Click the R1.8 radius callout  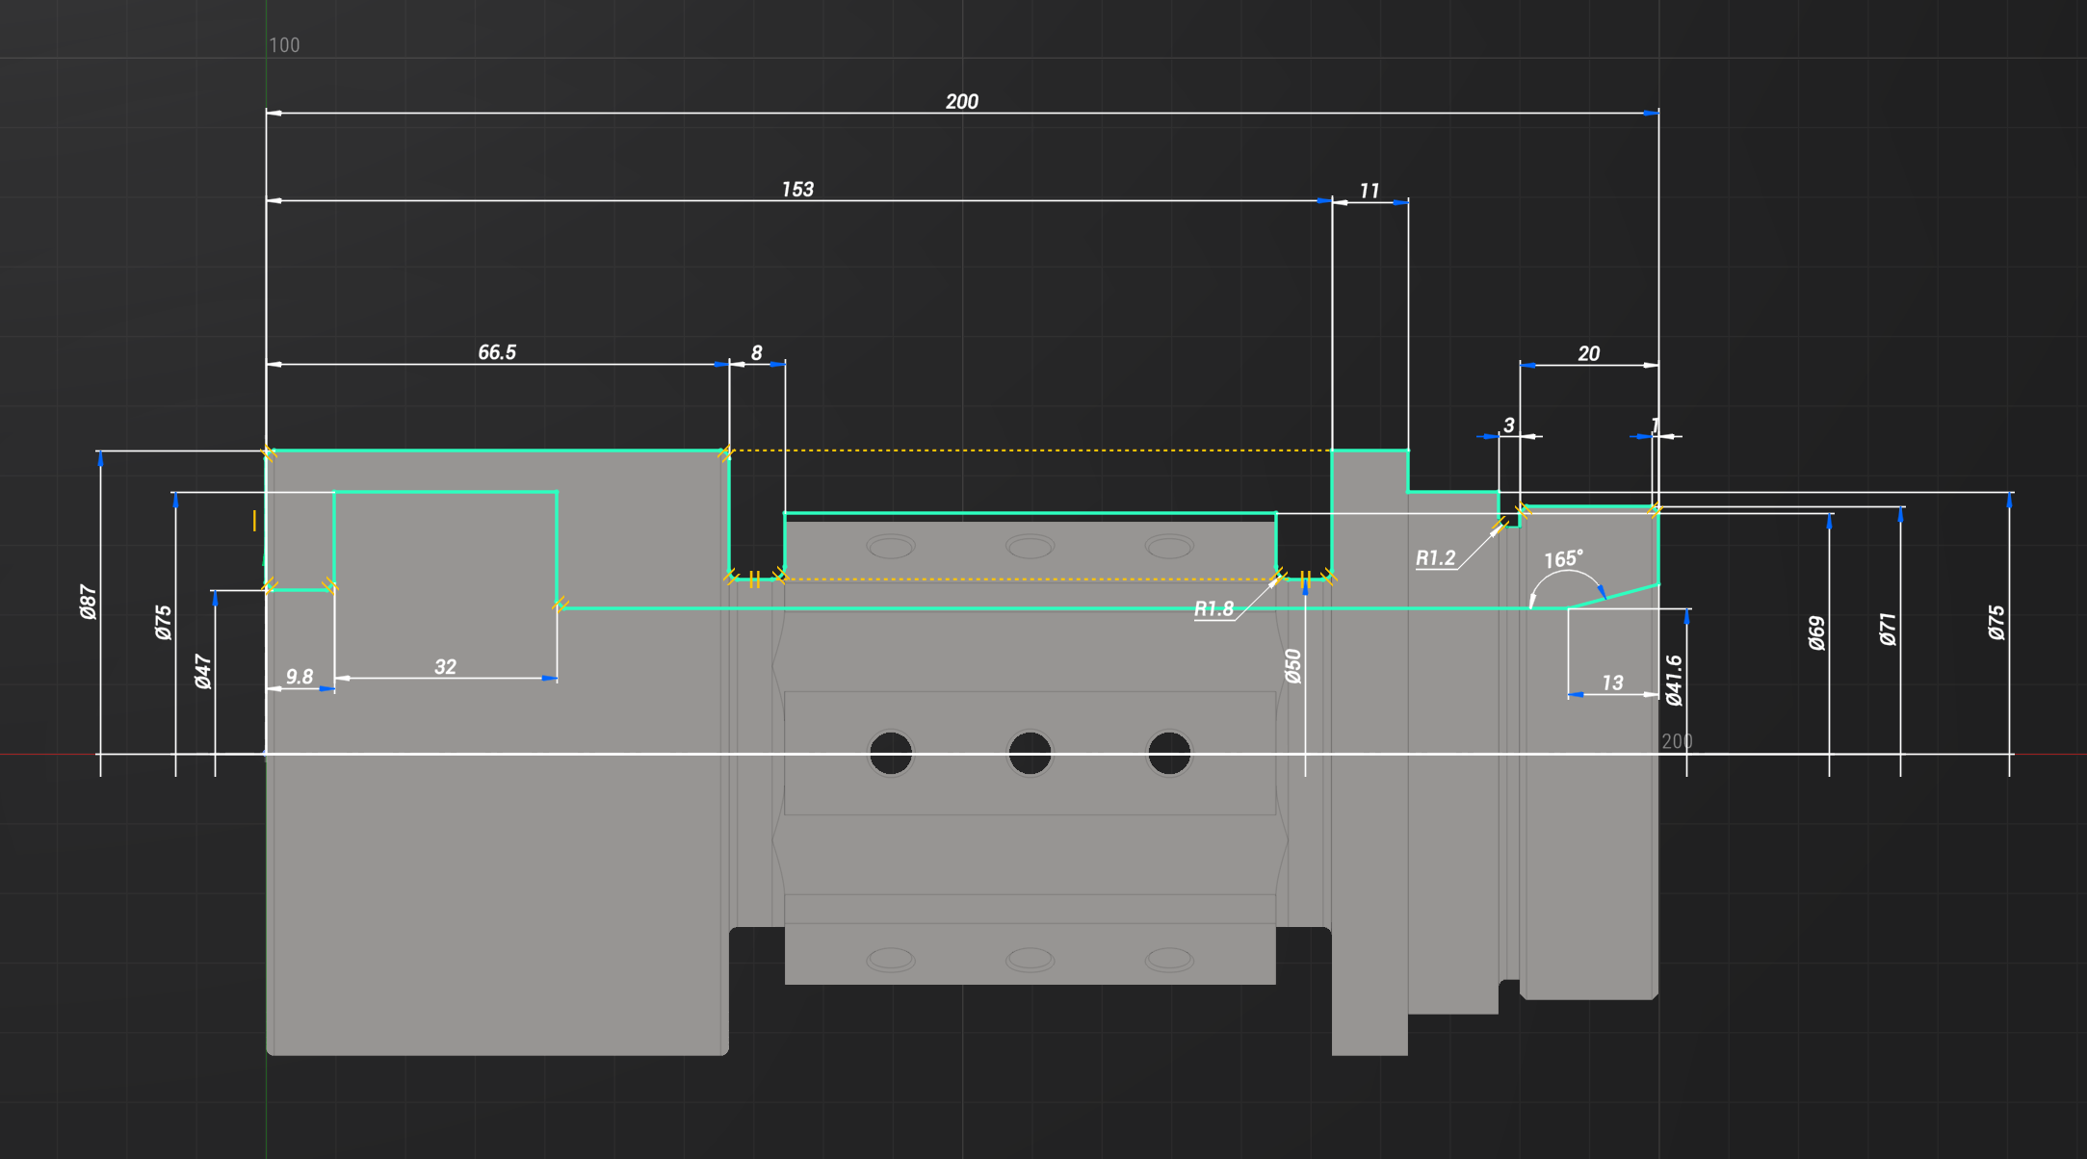(x=1213, y=609)
